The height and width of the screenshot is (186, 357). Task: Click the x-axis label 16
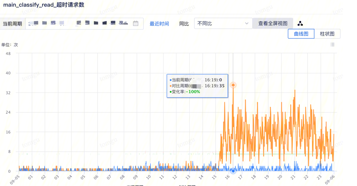coord(227,177)
